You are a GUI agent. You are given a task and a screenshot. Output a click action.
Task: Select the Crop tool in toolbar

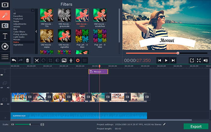50,60
